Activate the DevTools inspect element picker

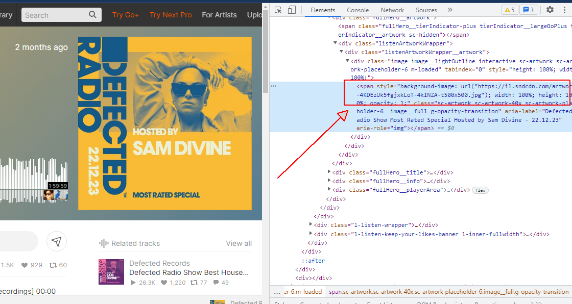[x=278, y=10]
